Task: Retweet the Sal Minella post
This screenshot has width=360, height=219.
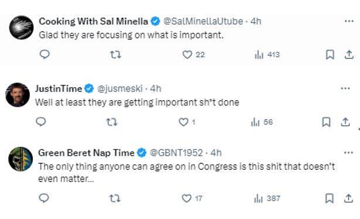Action: pyautogui.click(x=116, y=55)
